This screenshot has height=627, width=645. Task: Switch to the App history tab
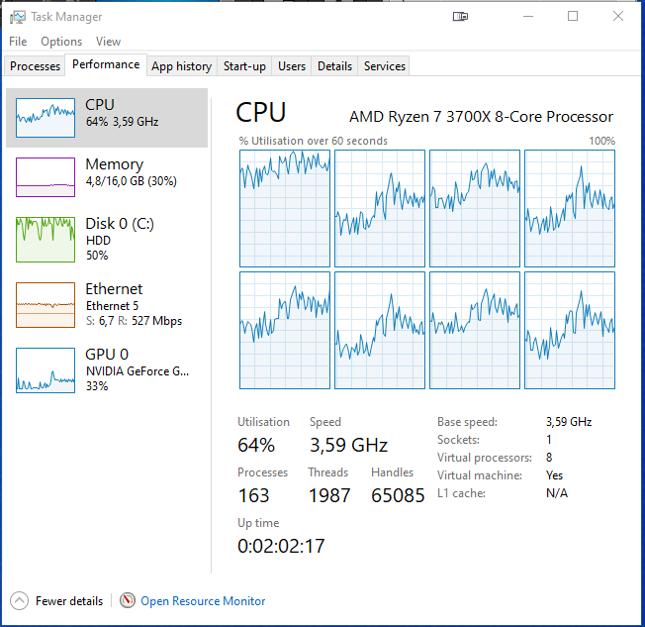[x=181, y=66]
